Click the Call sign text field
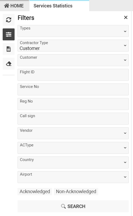The width and height of the screenshot is (133, 216). (x=73, y=118)
